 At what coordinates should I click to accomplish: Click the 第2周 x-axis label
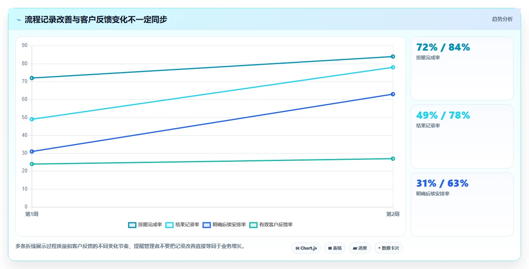coord(393,214)
